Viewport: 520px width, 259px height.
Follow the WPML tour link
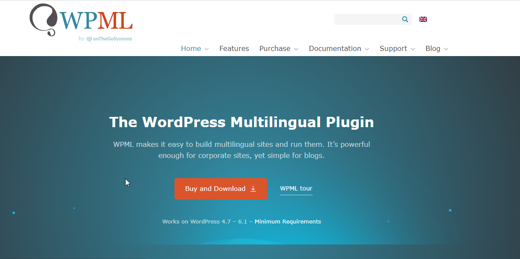(x=296, y=189)
